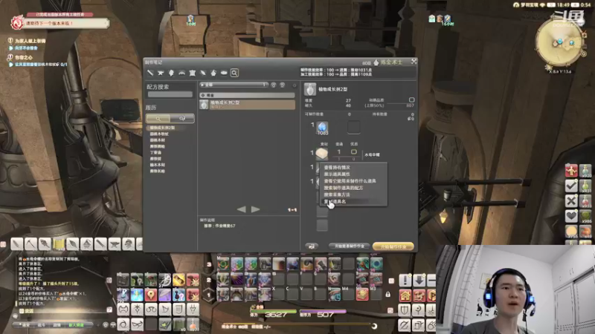Screen dimensions: 595x334
Task: Click the question mark figure hotbar icon
Action: 178,294
